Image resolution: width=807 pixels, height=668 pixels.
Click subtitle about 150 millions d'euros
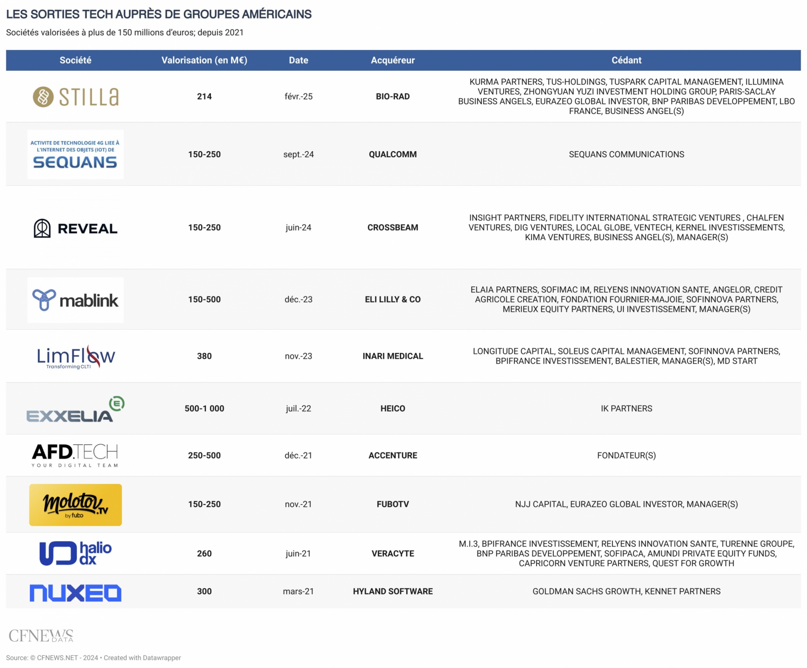[125, 33]
